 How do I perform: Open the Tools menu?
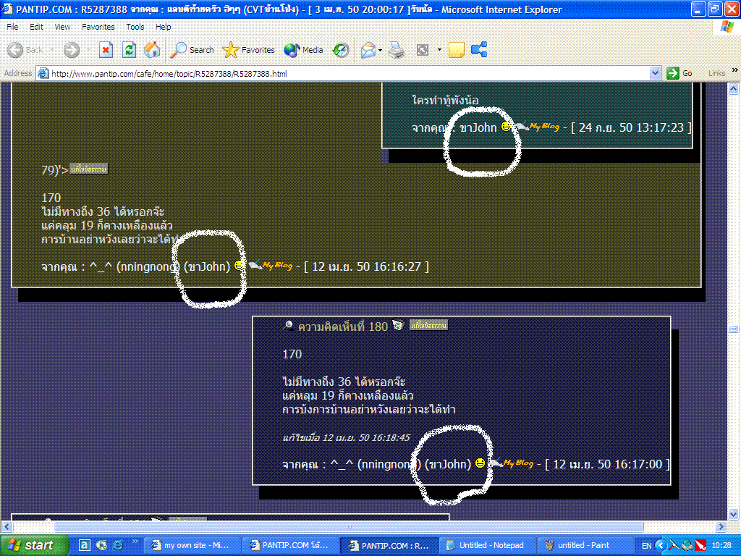(135, 27)
